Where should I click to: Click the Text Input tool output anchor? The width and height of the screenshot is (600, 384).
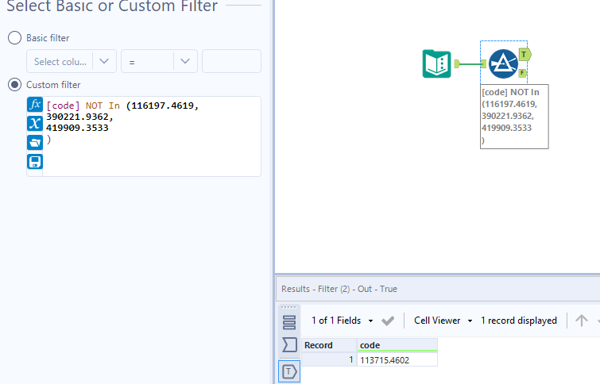pyautogui.click(x=456, y=63)
